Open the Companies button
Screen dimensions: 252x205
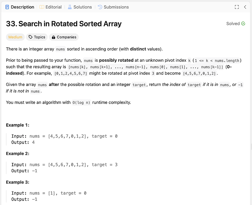64,37
